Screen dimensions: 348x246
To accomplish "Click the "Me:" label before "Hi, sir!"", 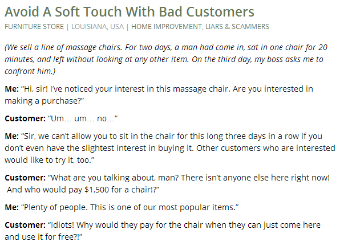I will (x=11, y=89).
